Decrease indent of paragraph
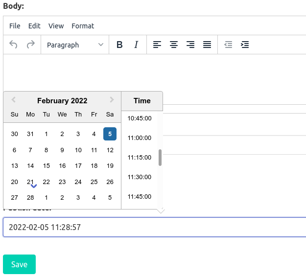Image resolution: width=306 pixels, height=279 pixels. [x=228, y=45]
